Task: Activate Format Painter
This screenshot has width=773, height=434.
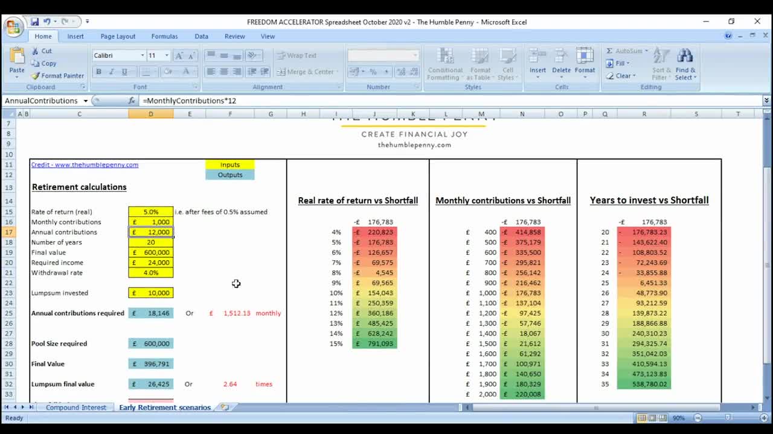Action: [58, 76]
